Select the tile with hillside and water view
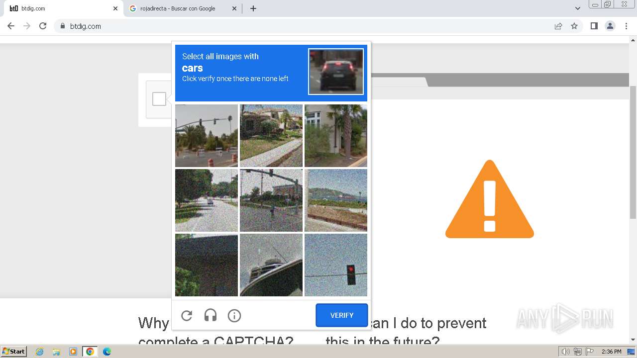637x358 pixels. tap(336, 200)
